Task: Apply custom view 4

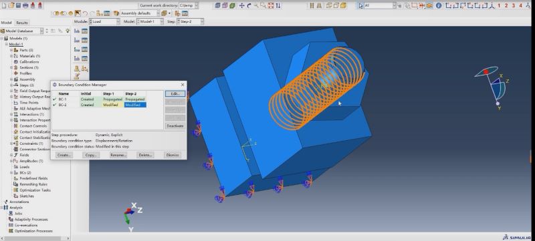Action: click(x=521, y=5)
